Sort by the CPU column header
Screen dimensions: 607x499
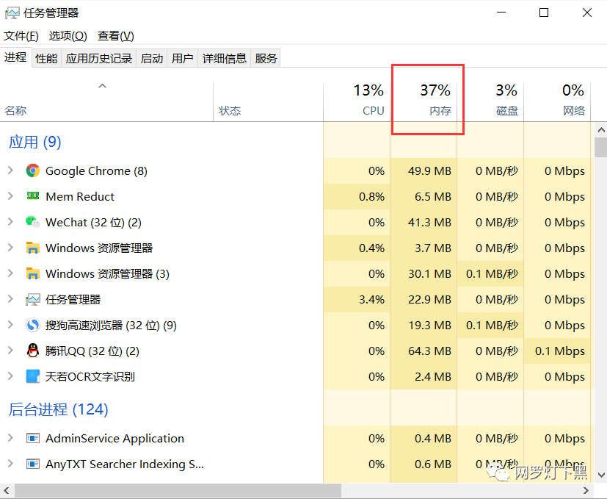(357, 101)
